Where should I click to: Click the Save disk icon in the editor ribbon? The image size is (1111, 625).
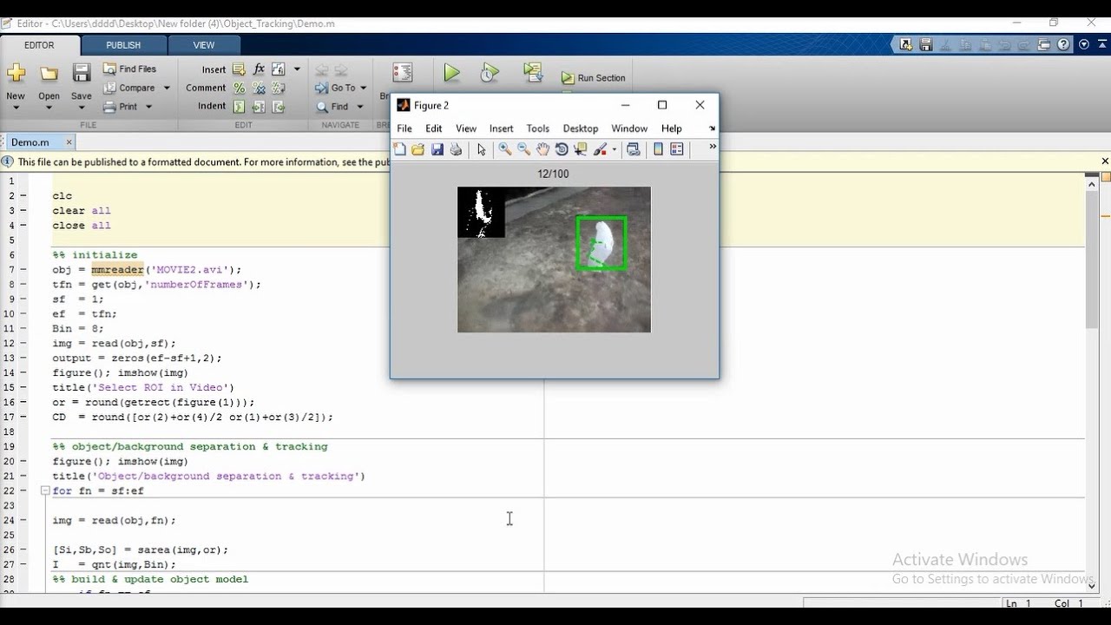click(x=82, y=73)
